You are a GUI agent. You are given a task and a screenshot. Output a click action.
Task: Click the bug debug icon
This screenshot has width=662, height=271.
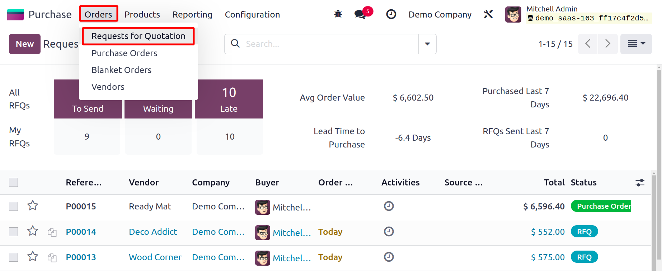(338, 14)
